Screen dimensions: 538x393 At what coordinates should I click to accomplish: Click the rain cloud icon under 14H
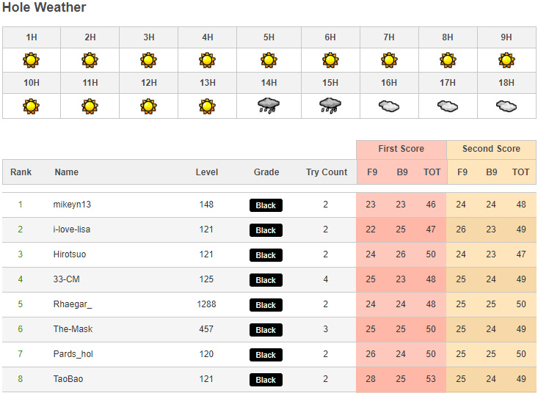pos(268,106)
